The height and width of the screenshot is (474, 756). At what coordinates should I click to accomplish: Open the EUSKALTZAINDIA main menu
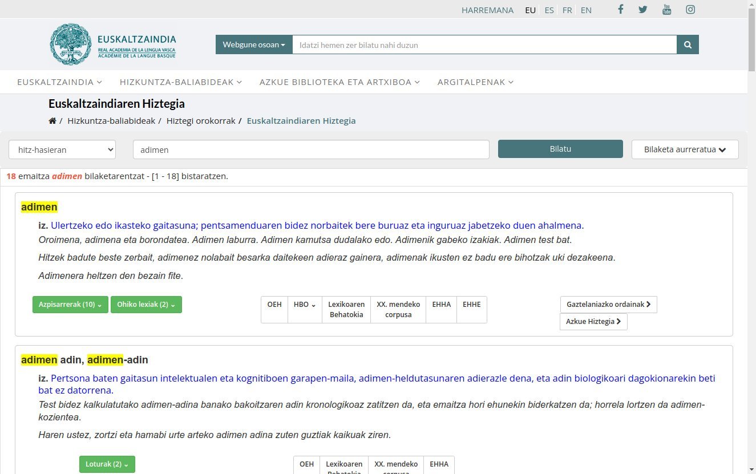[59, 82]
